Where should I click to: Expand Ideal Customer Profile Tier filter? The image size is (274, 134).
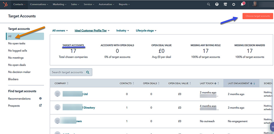(x=92, y=31)
